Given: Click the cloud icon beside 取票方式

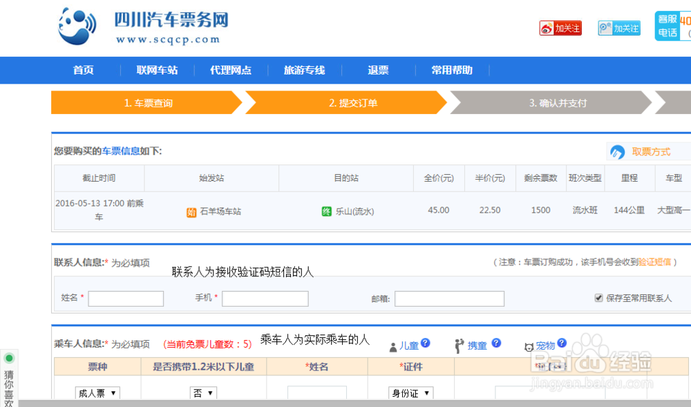Looking at the screenshot, I should pos(618,151).
